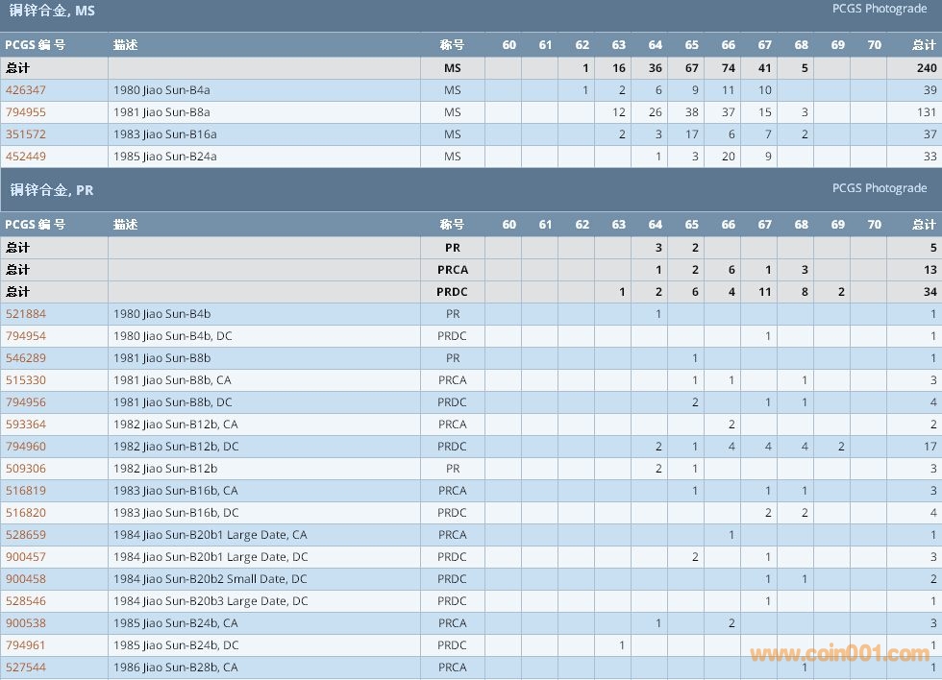Open PCGS number 426347 link

[26, 90]
